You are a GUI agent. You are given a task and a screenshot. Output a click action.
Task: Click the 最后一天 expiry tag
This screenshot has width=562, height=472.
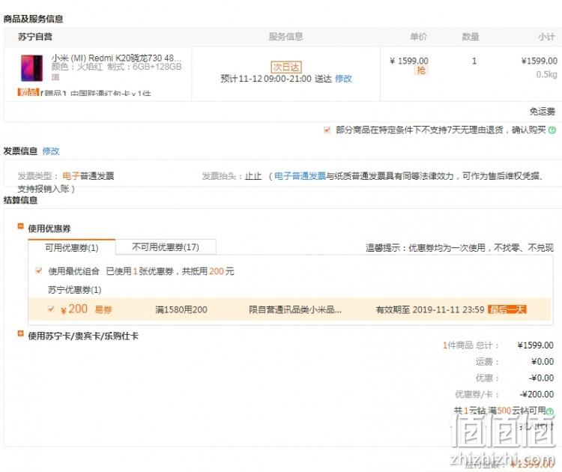[507, 309]
